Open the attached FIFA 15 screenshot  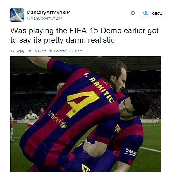click(86, 114)
